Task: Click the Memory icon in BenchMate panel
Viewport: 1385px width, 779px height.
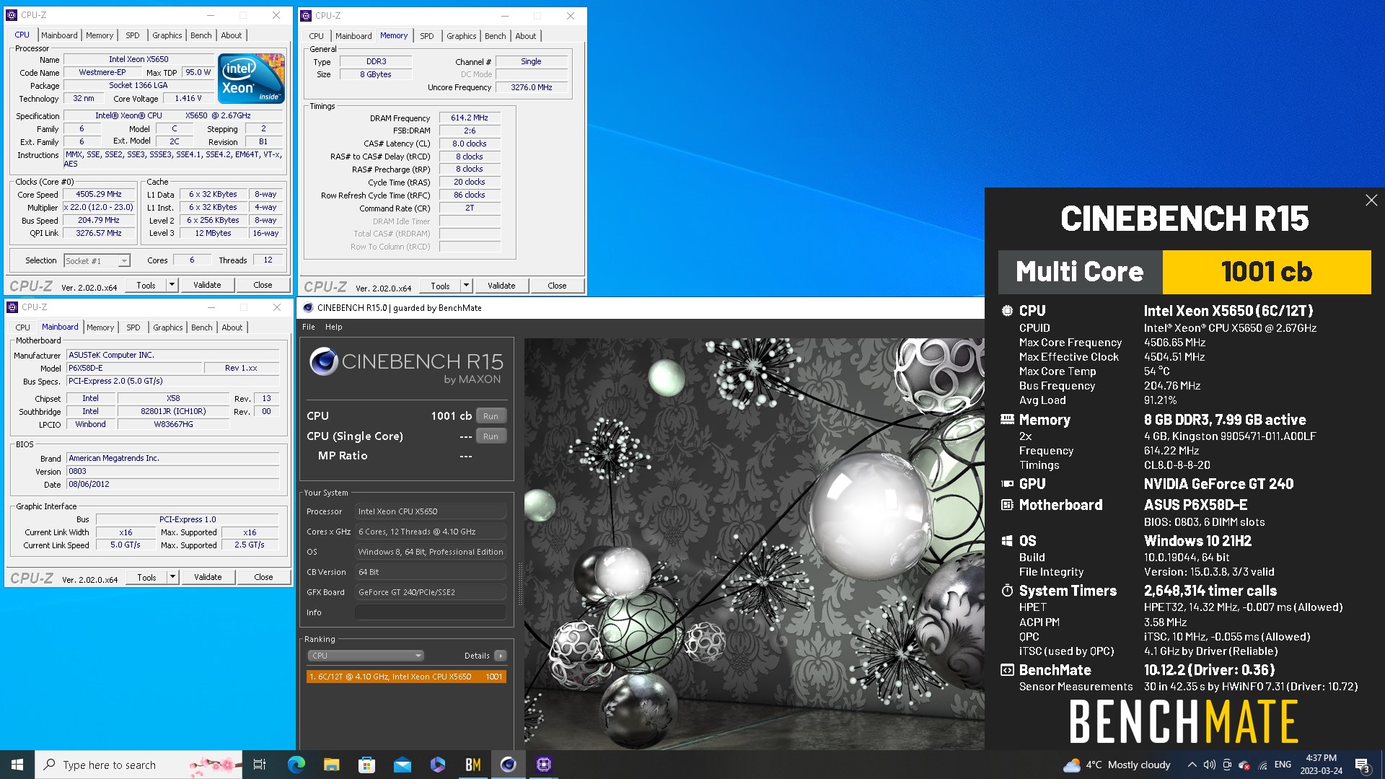Action: [1007, 419]
